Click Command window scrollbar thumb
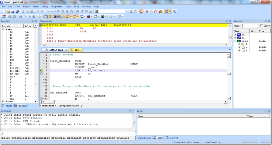This screenshot has width=272, height=145. [x=133, y=123]
